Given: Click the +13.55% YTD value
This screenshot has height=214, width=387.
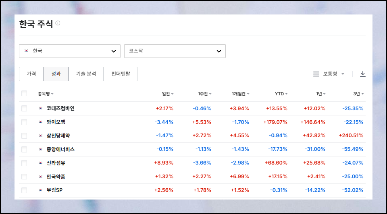Looking at the screenshot, I should [277, 108].
